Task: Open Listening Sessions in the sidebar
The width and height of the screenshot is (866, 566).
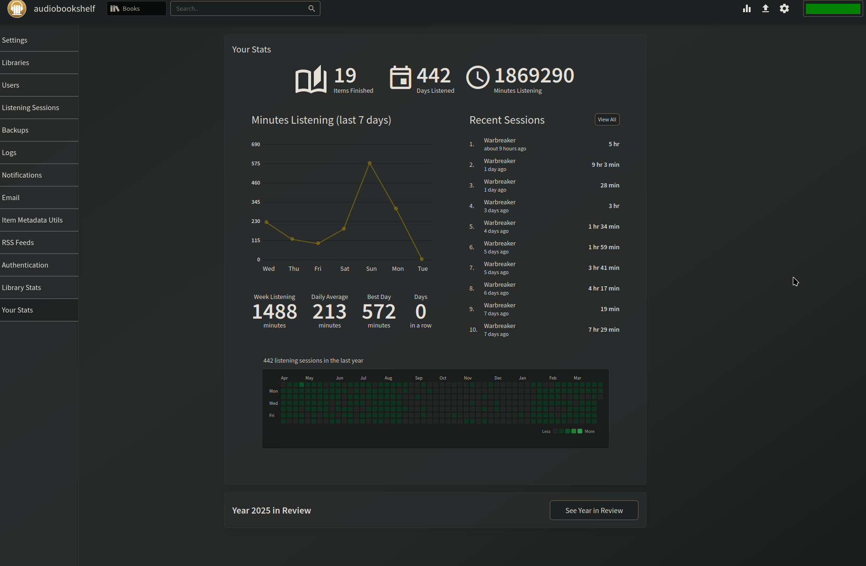Action: coord(39,108)
